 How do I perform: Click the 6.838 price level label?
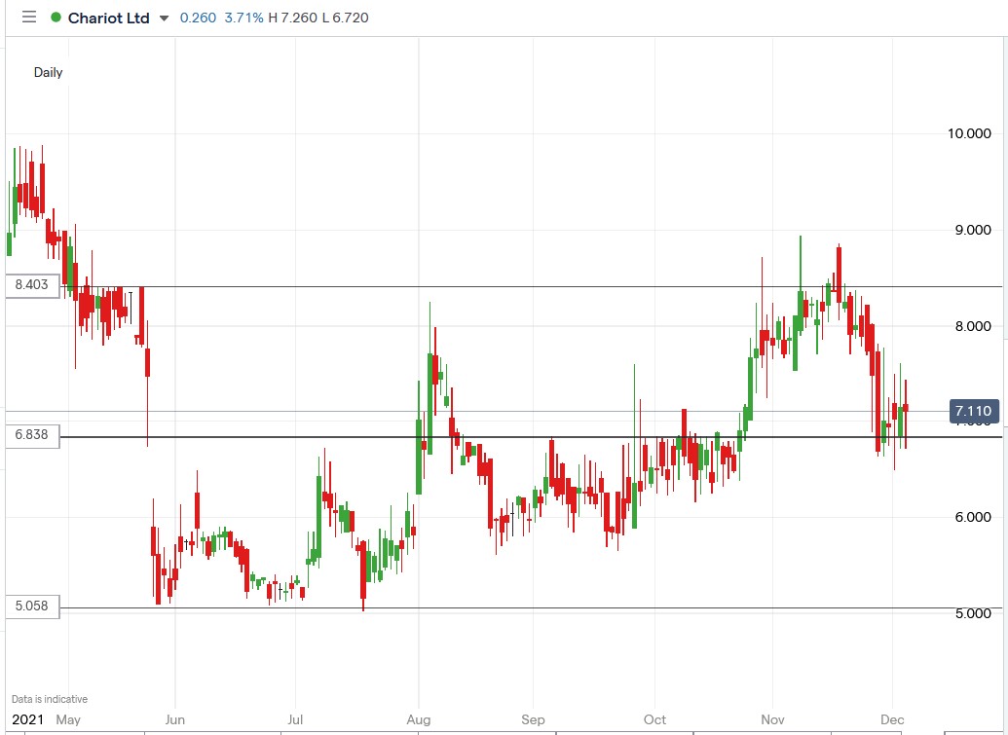31,436
